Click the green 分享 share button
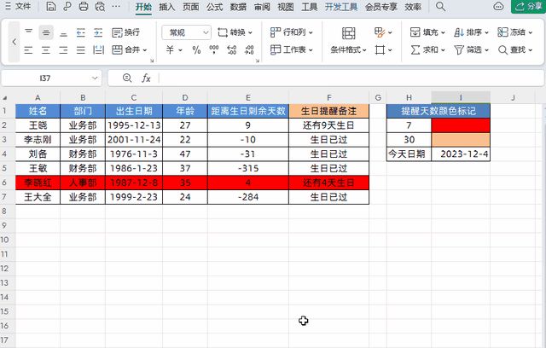The width and height of the screenshot is (546, 348). 528,6
